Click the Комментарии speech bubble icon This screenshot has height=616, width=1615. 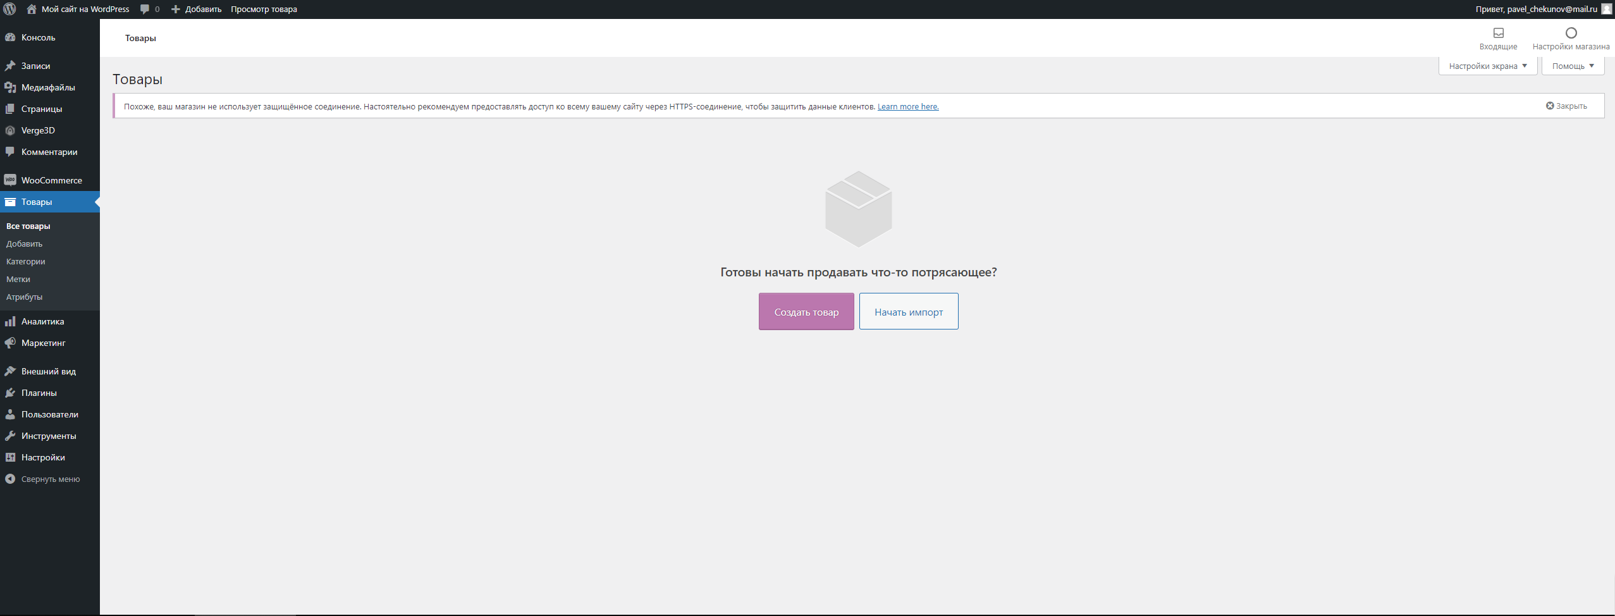pyautogui.click(x=10, y=152)
